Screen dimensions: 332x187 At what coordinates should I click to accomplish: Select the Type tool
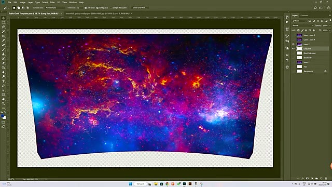pos(3,81)
